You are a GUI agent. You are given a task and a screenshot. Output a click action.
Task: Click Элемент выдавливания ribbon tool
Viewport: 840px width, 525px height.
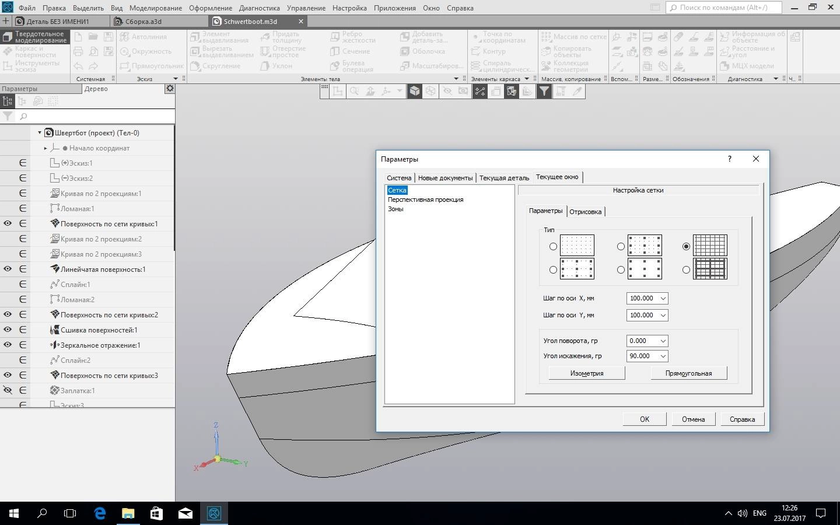220,37
